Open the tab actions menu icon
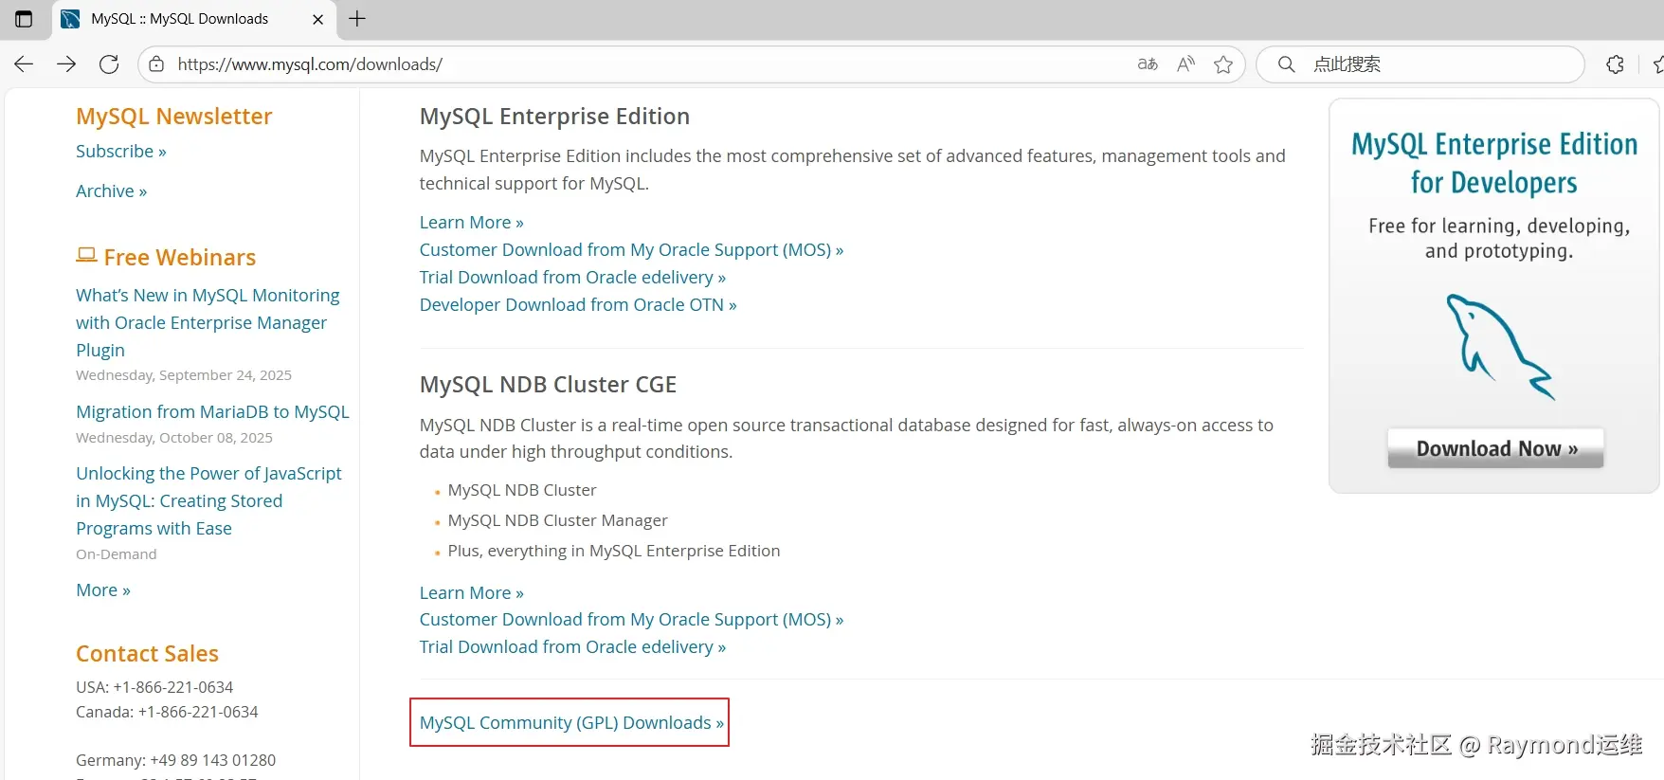Viewport: 1664px width, 780px height. pos(24,19)
